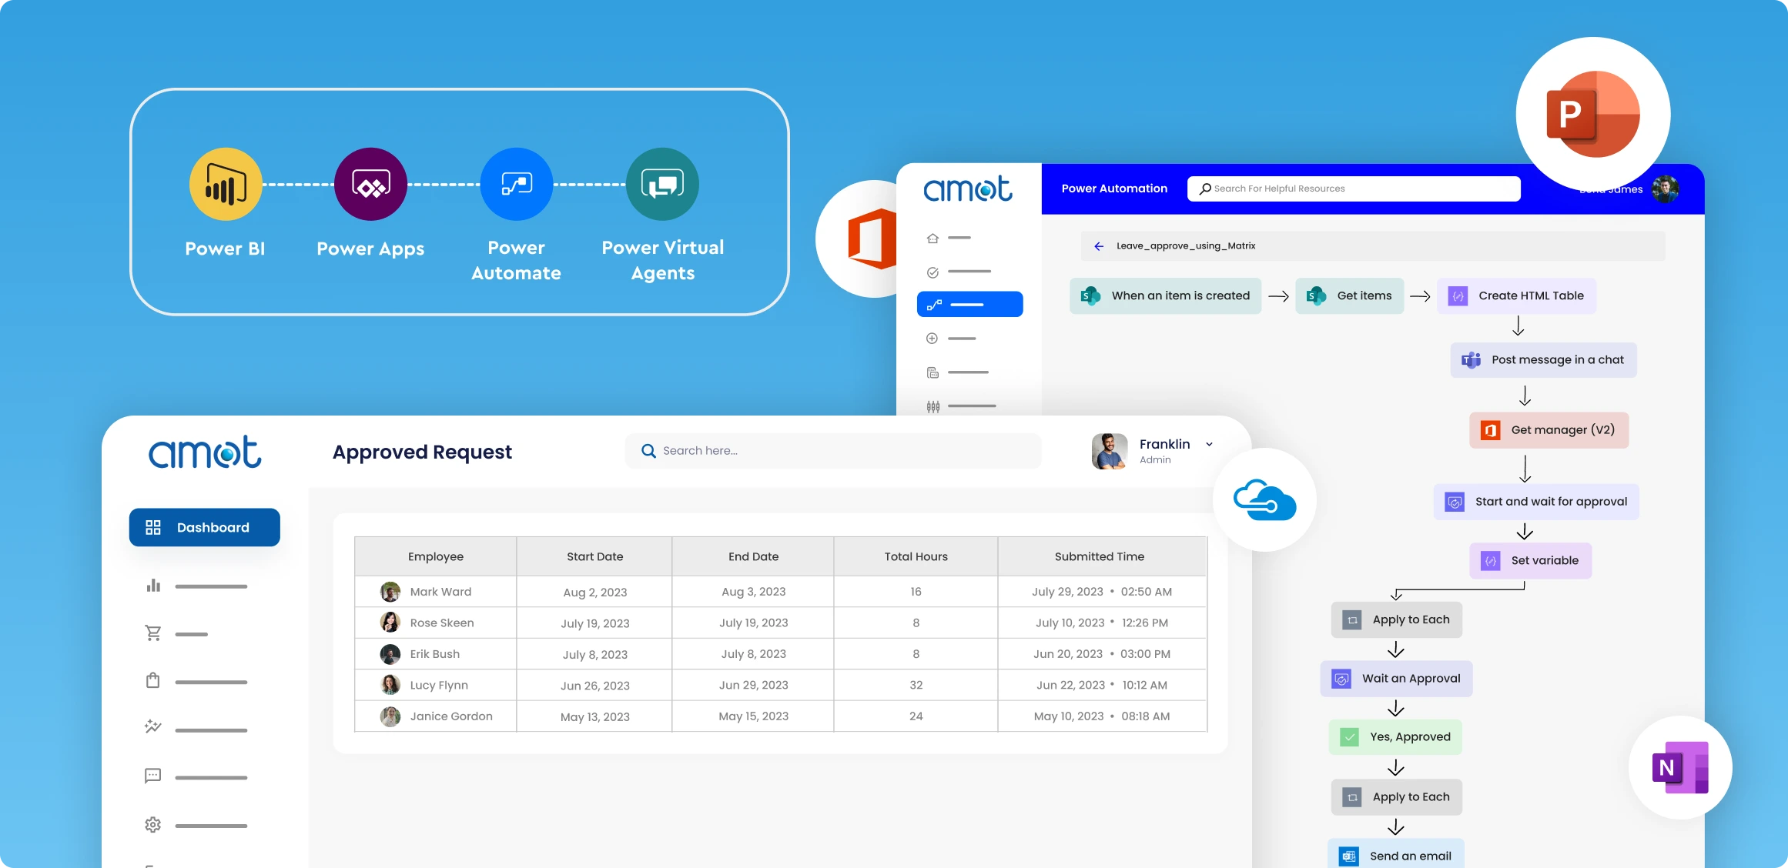Select the 'Create HTML Table' step

(1516, 295)
